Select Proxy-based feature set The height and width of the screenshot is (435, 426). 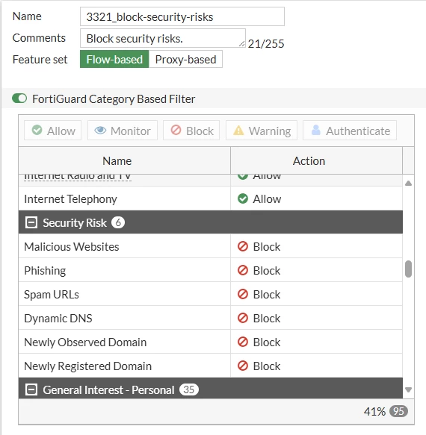pos(185,59)
